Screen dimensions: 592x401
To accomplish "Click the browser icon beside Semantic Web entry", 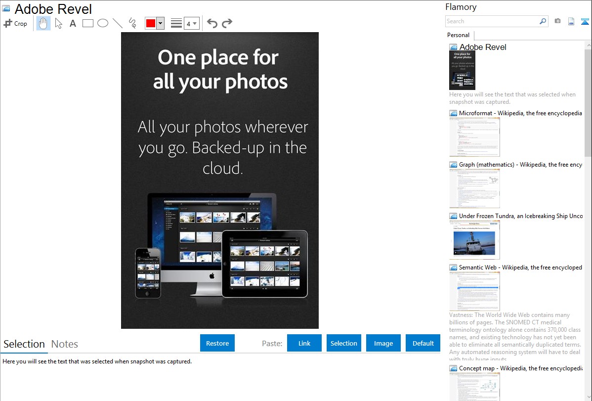I will coord(453,267).
